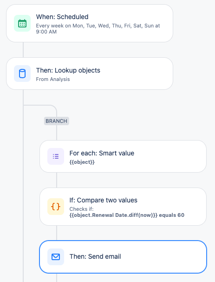The width and height of the screenshot is (215, 282).
Task: Click the Renewal Date diff equals 60 expression
Action: [x=127, y=215]
